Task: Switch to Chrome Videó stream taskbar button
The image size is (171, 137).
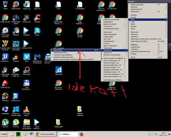Action: (46, 134)
